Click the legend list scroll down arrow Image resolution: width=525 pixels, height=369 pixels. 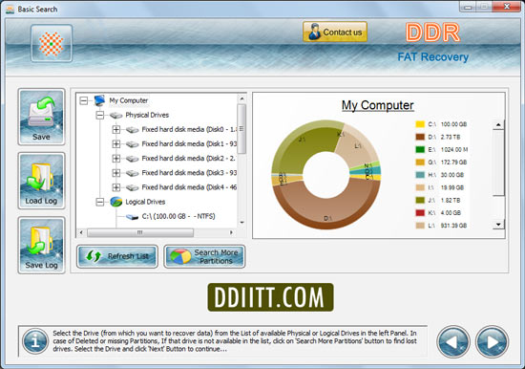[498, 225]
